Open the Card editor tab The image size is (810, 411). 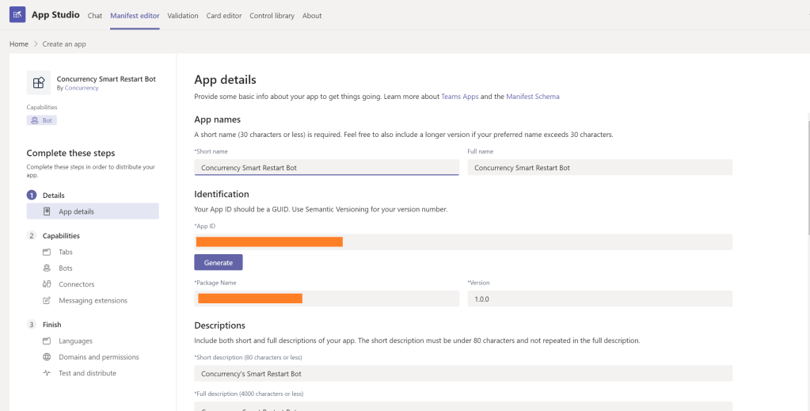pos(223,16)
